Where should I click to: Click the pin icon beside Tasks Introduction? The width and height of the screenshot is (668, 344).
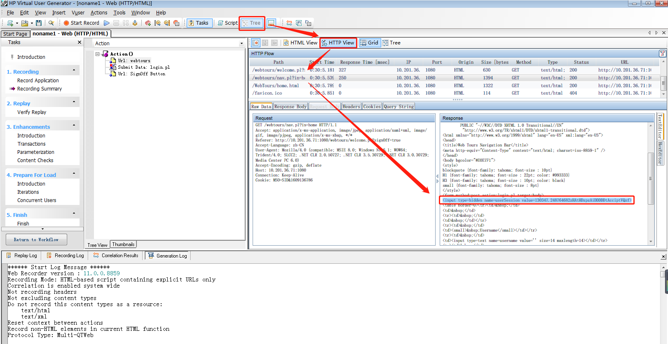click(x=12, y=57)
